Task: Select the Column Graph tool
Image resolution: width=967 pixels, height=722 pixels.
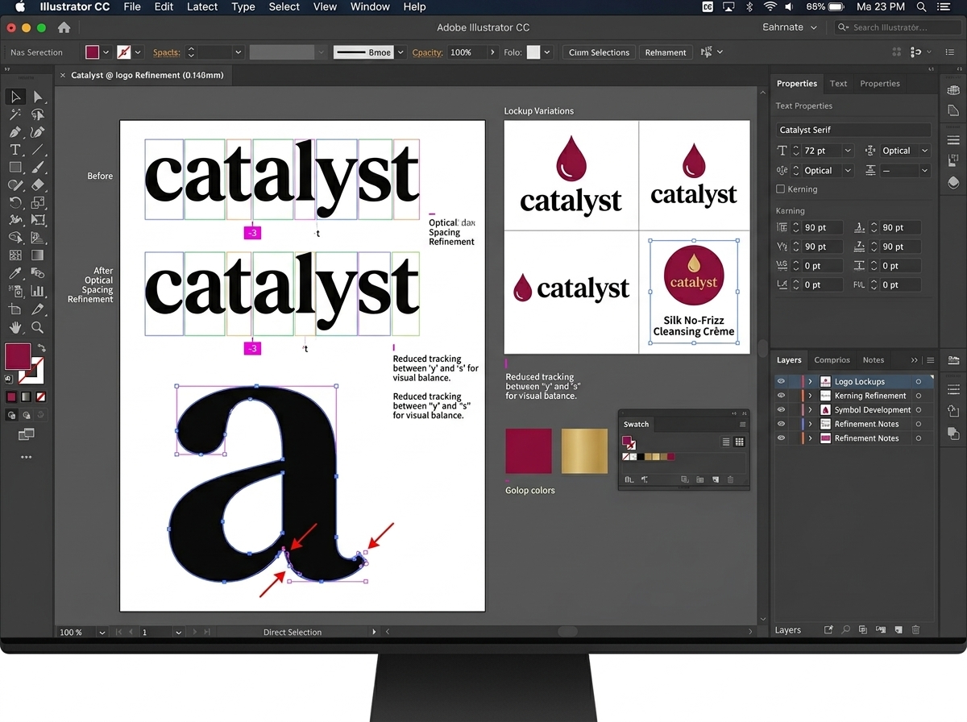Action: tap(37, 291)
